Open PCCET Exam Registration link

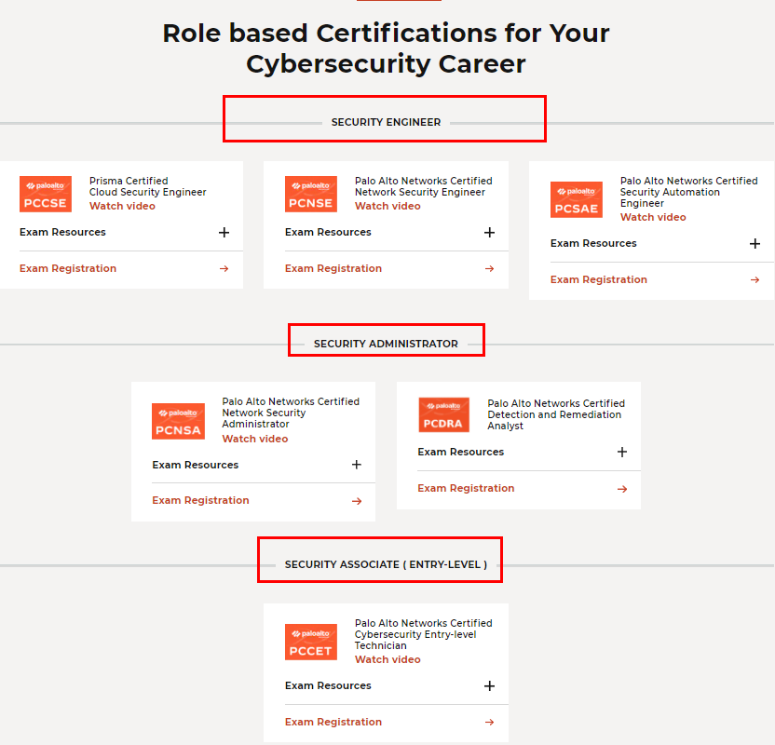point(333,722)
